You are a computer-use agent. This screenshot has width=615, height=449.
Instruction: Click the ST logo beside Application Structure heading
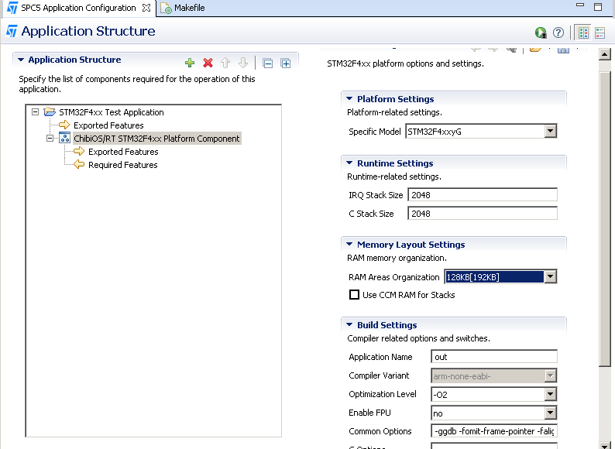pos(12,31)
